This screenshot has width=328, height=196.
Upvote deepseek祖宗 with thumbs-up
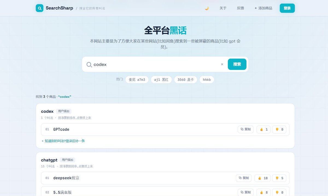(x=263, y=178)
